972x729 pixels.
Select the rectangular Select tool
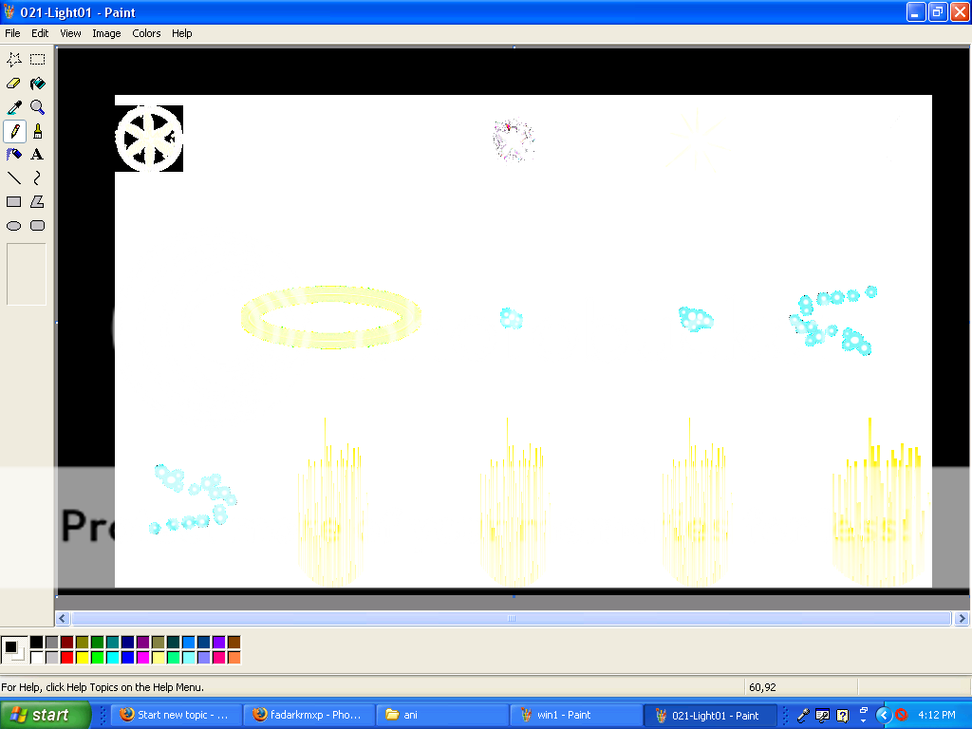point(37,59)
